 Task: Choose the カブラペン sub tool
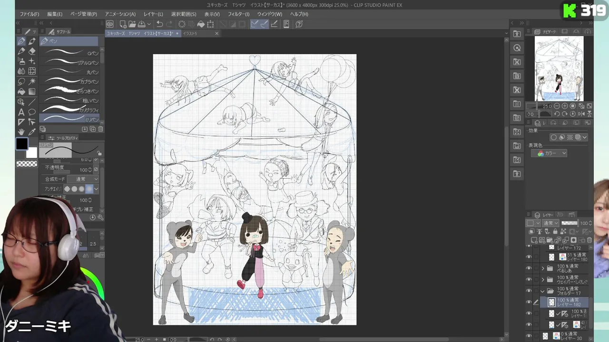point(70,81)
